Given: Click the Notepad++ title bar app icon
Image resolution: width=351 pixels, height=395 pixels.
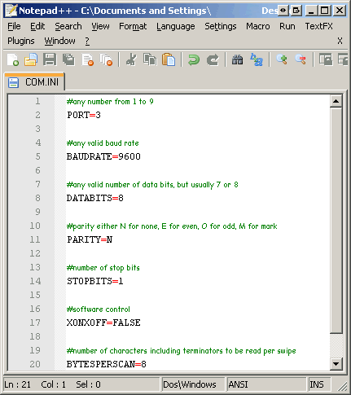Looking at the screenshot, I should click(x=11, y=11).
